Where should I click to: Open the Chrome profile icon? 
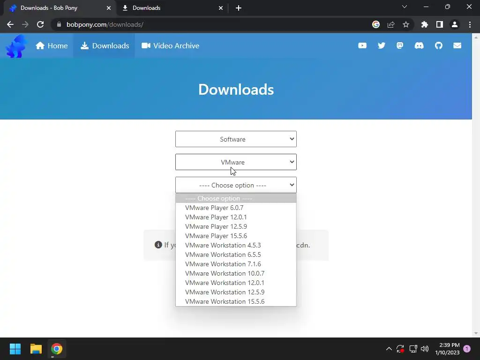[455, 24]
